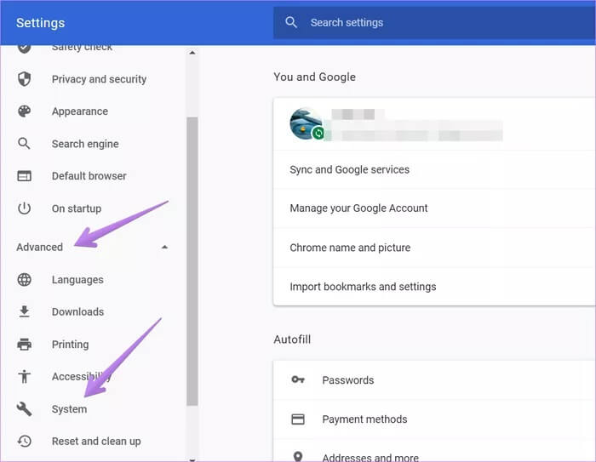Click the magnifier icon in the search bar
The image size is (596, 462).
tap(291, 22)
